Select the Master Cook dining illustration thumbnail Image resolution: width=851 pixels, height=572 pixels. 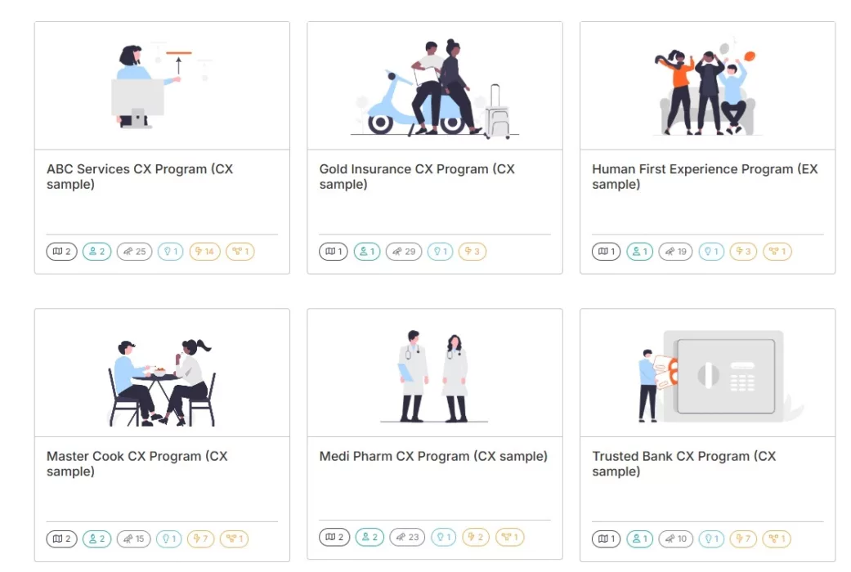[x=162, y=373]
